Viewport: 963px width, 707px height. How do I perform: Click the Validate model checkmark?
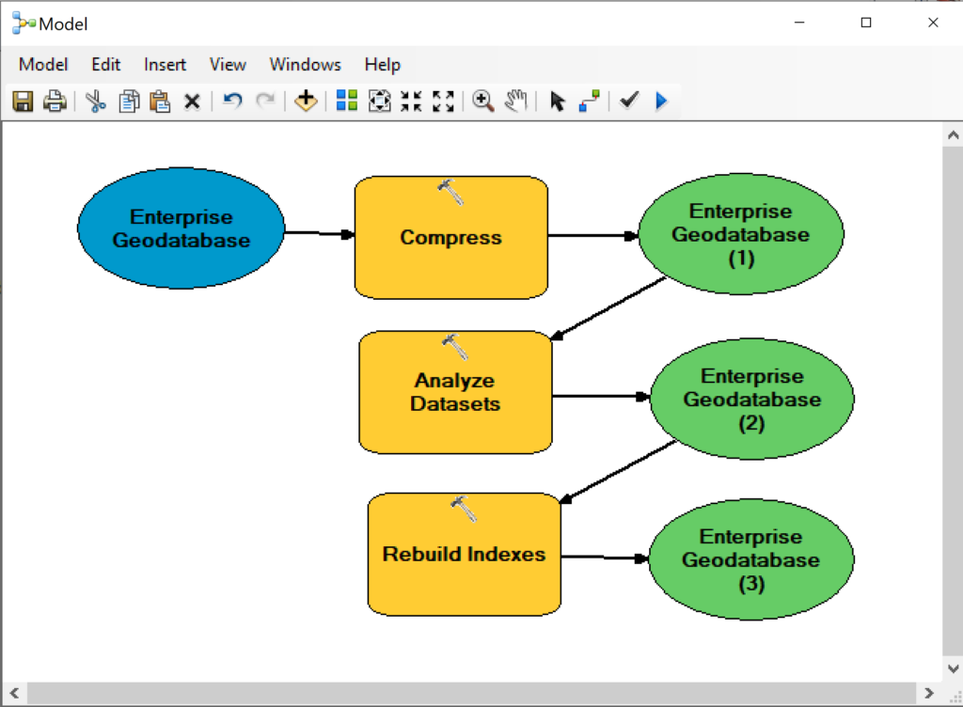629,102
